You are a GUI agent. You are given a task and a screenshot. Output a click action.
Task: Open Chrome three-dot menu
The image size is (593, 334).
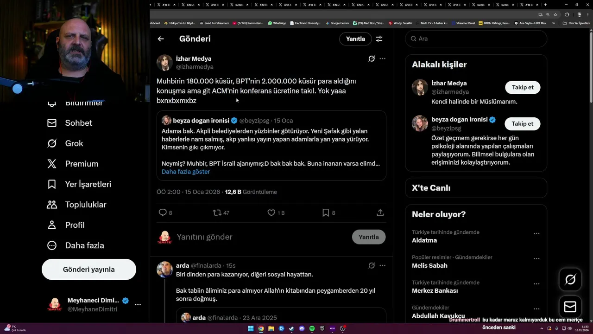click(x=588, y=14)
